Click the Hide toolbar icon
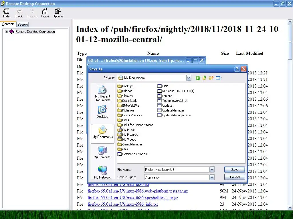The image size is (293, 219). 6,13
